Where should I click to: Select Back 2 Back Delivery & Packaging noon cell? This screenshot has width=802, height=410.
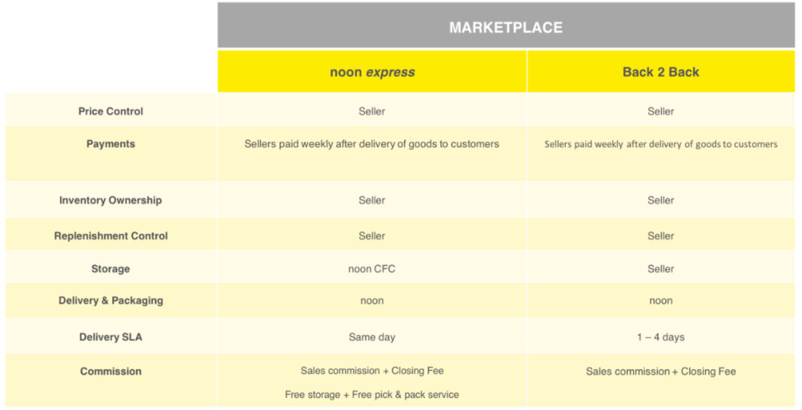click(x=660, y=301)
